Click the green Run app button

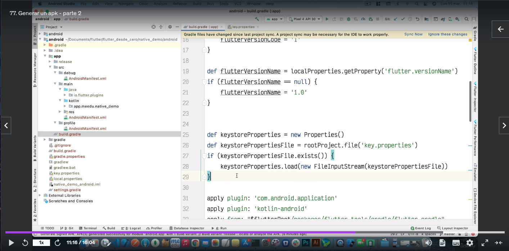point(327,19)
